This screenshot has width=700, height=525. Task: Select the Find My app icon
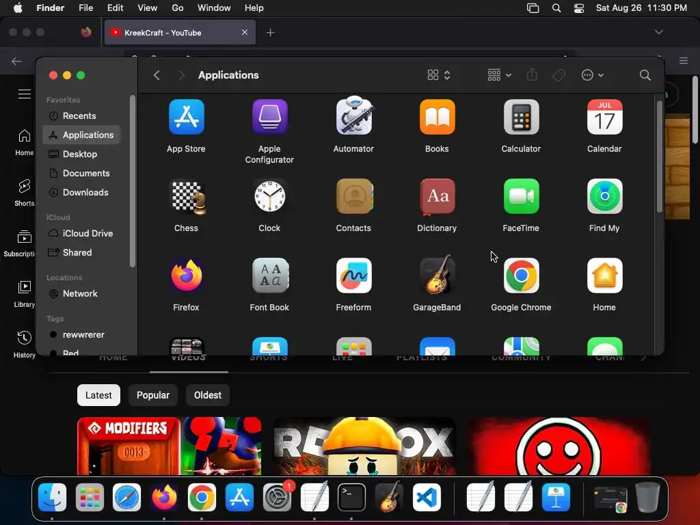pyautogui.click(x=604, y=196)
